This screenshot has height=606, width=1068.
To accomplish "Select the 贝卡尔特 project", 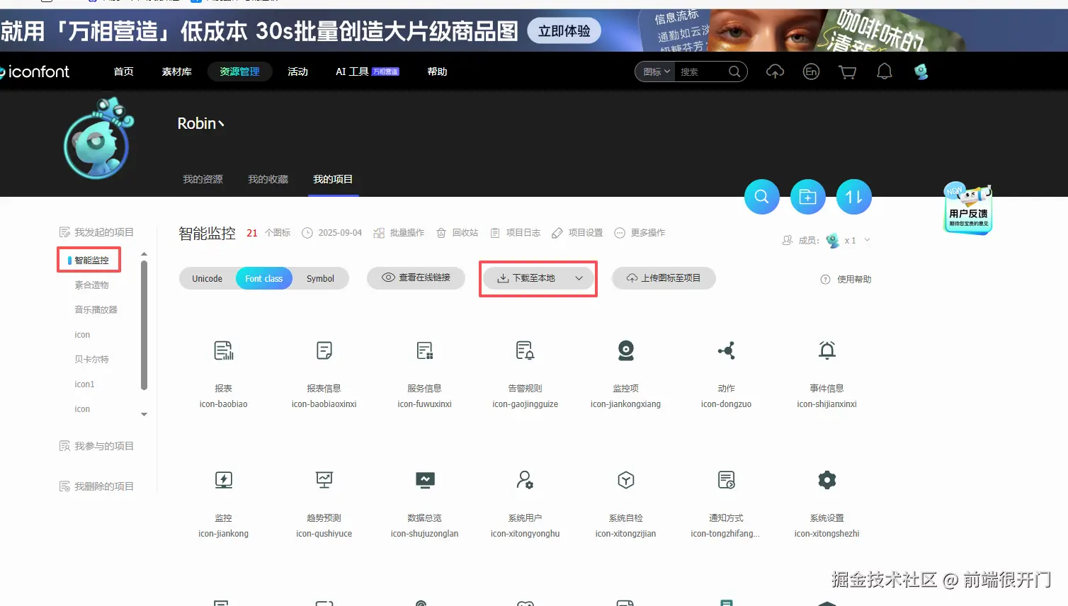I will [x=92, y=360].
